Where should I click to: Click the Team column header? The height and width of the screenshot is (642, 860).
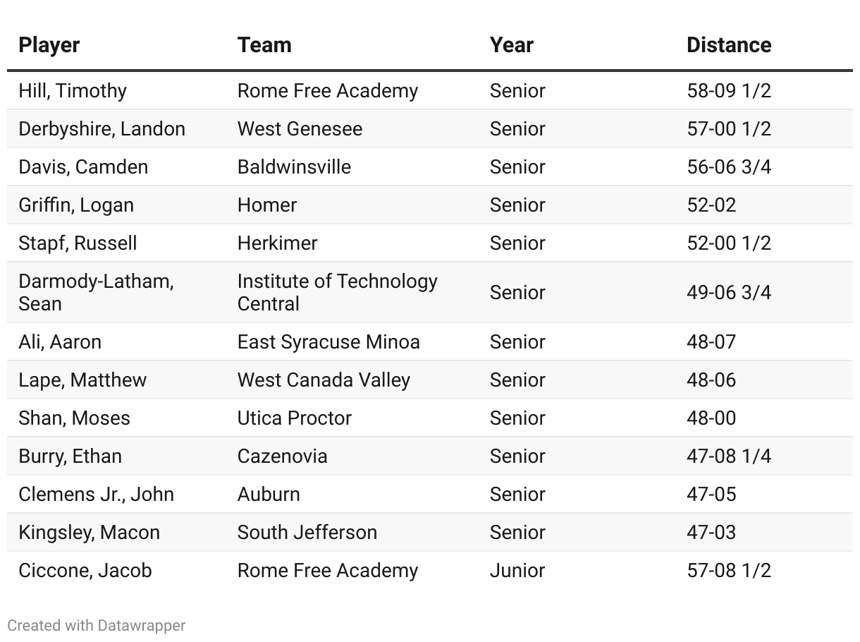pyautogui.click(x=264, y=45)
